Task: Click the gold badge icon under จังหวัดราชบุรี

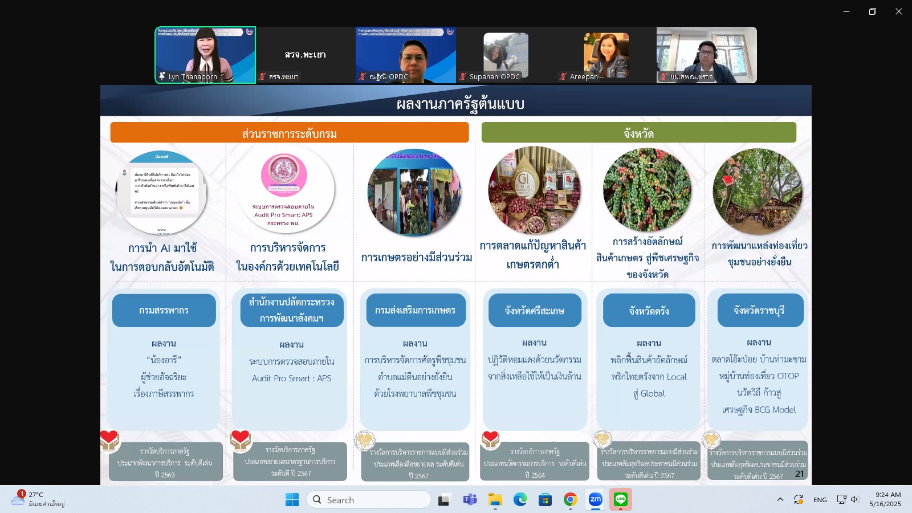Action: tap(711, 440)
